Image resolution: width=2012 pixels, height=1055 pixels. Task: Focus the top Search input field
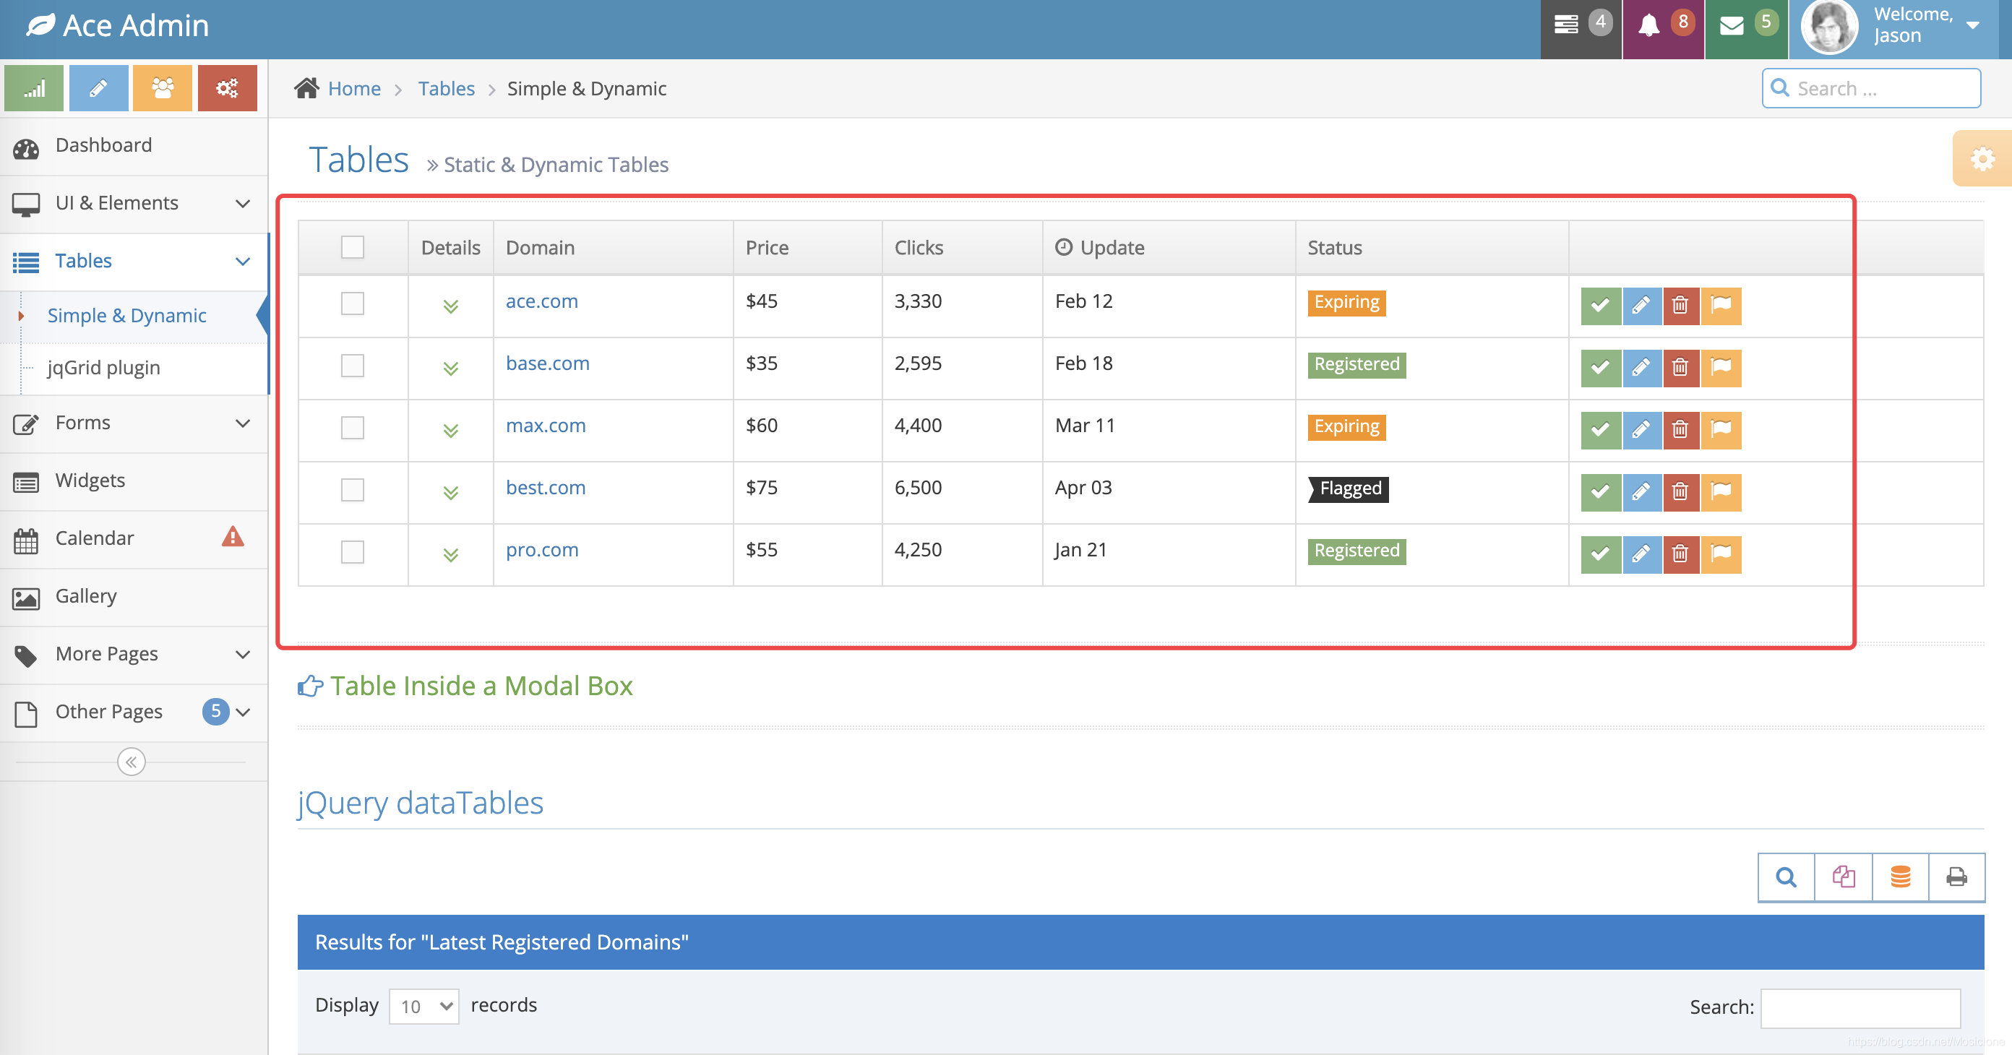point(1871,88)
